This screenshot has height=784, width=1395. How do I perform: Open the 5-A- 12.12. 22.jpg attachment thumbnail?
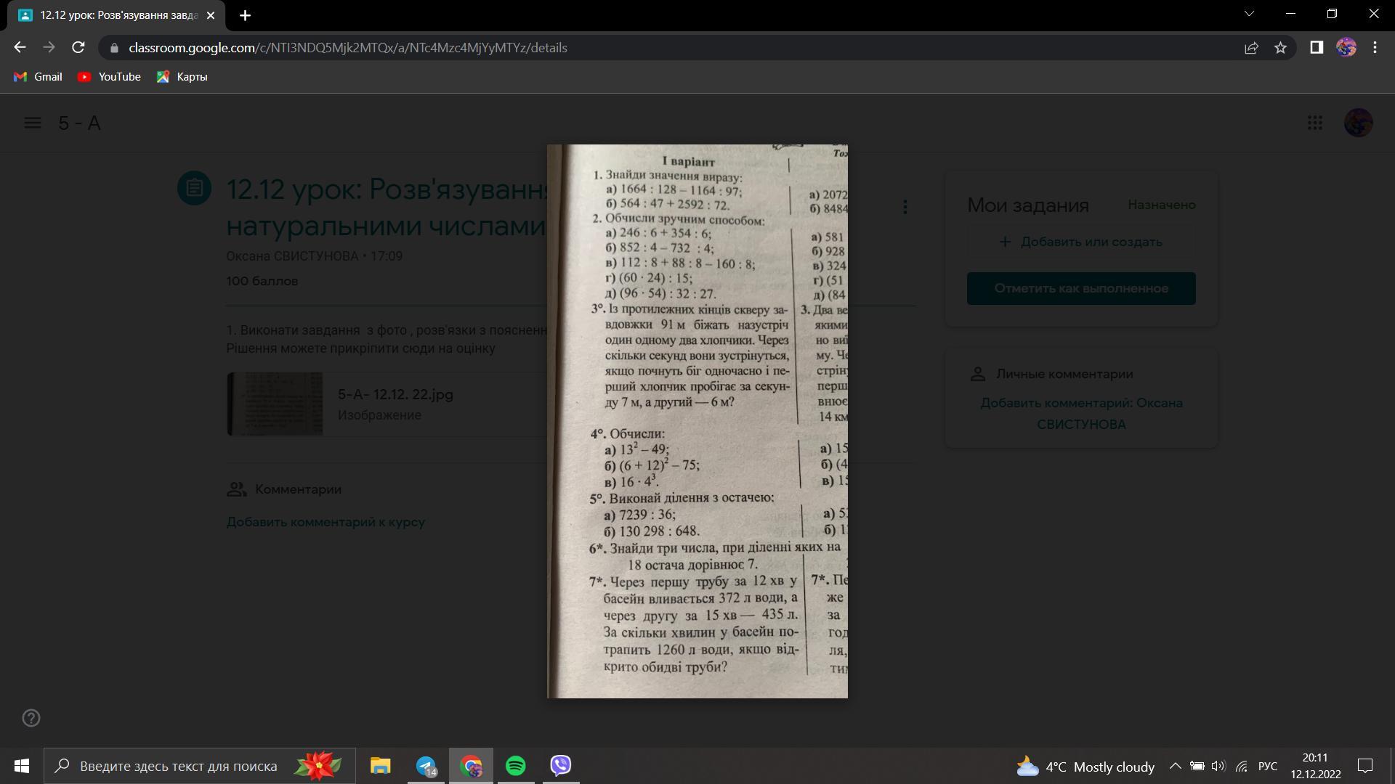275,404
